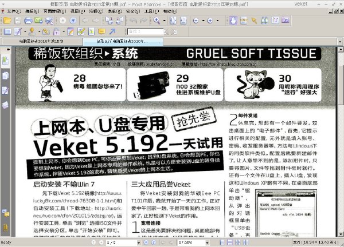344x247 pixels.
Task: Open the Zoom tool dropdown arrow
Action: (x=165, y=21)
